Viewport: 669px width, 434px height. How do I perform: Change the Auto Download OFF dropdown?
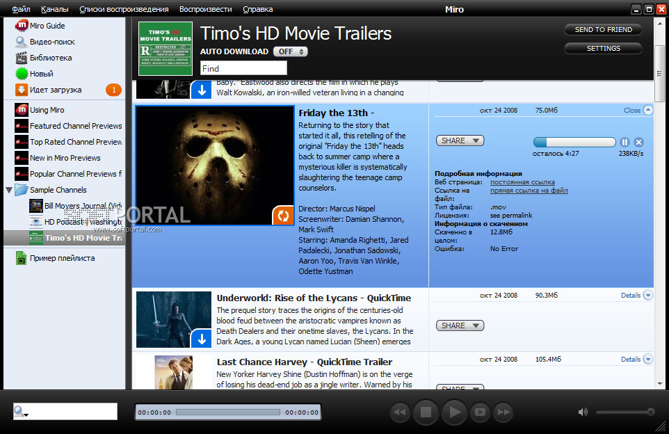pos(291,51)
